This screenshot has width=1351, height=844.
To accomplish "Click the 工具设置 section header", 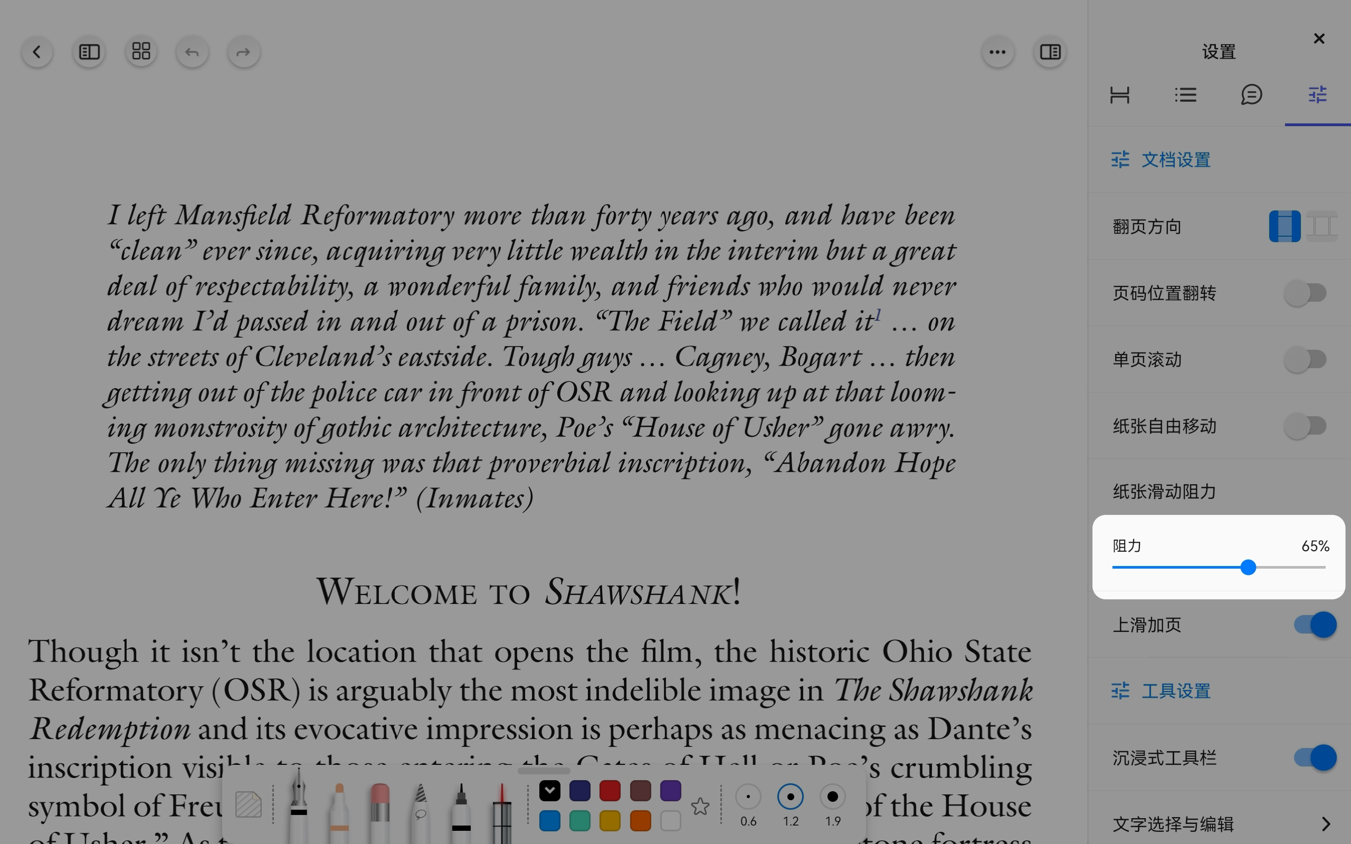I will (x=1160, y=691).
